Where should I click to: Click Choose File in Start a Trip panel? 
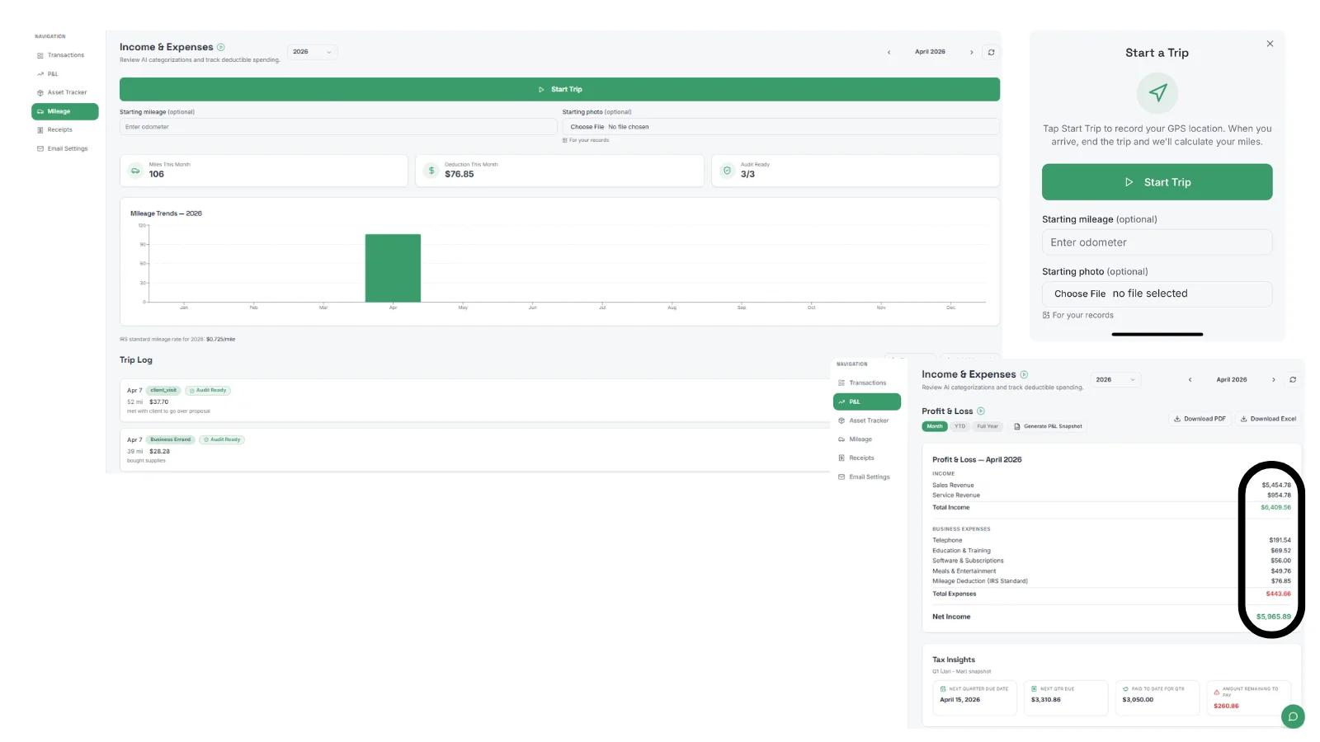point(1079,294)
